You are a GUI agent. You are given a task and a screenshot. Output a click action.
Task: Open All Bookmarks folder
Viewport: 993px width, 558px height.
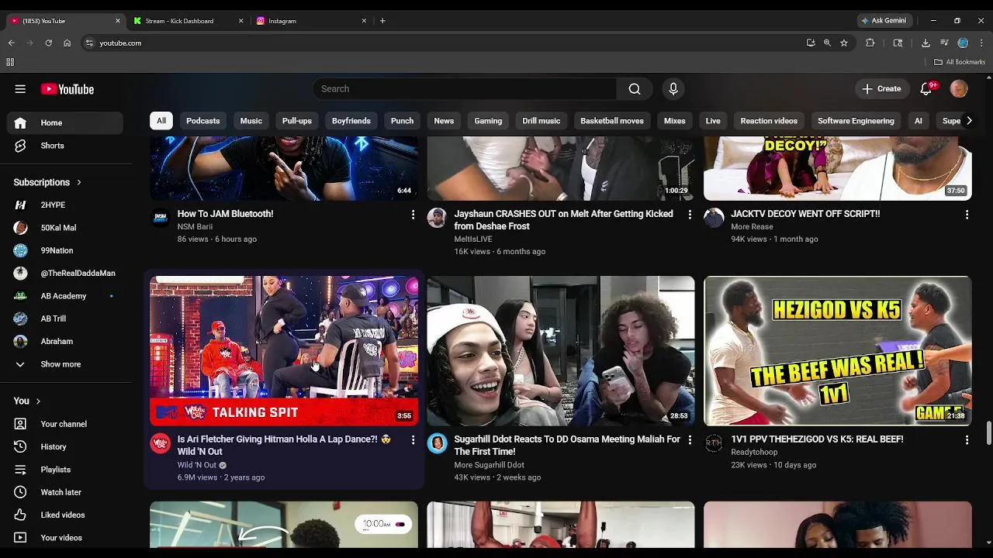pos(960,62)
